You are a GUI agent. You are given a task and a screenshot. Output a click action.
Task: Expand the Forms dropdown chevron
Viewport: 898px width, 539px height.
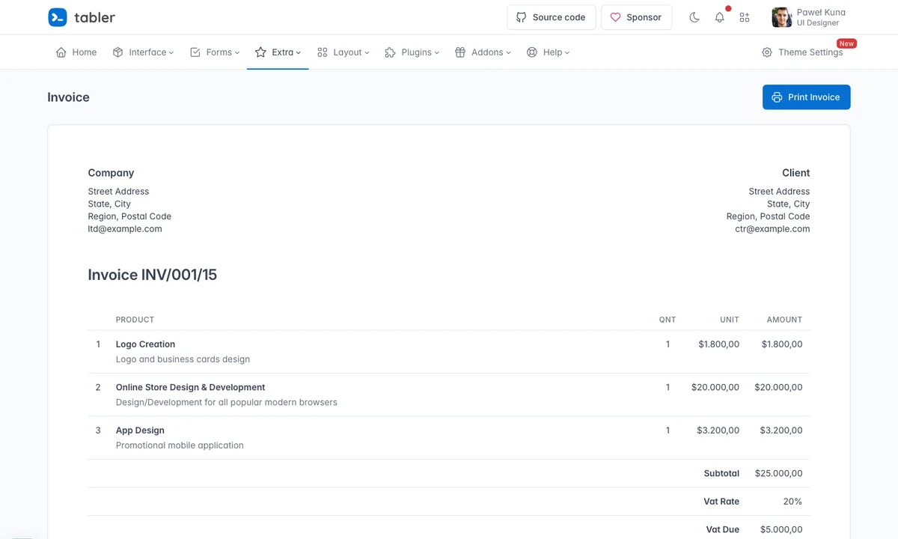coord(237,52)
